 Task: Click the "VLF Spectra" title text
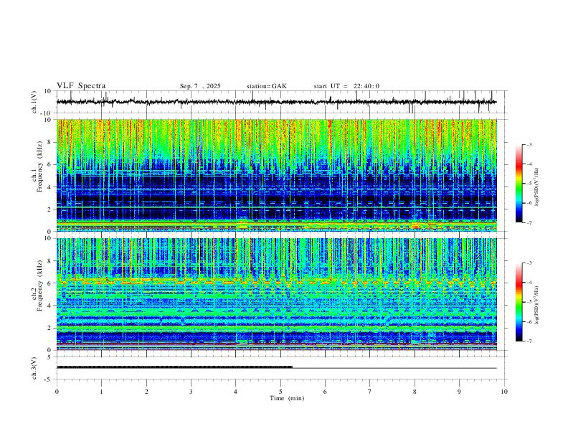tap(81, 86)
